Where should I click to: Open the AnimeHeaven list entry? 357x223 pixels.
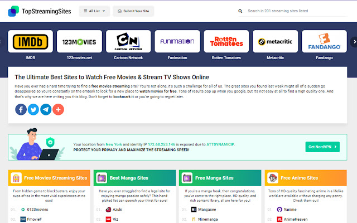(x=296, y=219)
